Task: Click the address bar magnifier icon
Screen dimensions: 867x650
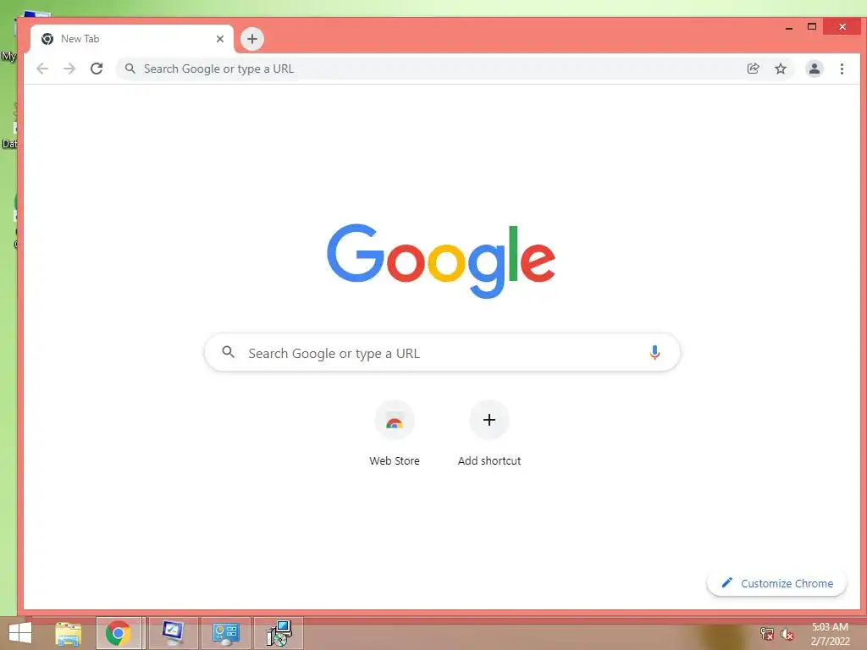Action: tap(130, 69)
